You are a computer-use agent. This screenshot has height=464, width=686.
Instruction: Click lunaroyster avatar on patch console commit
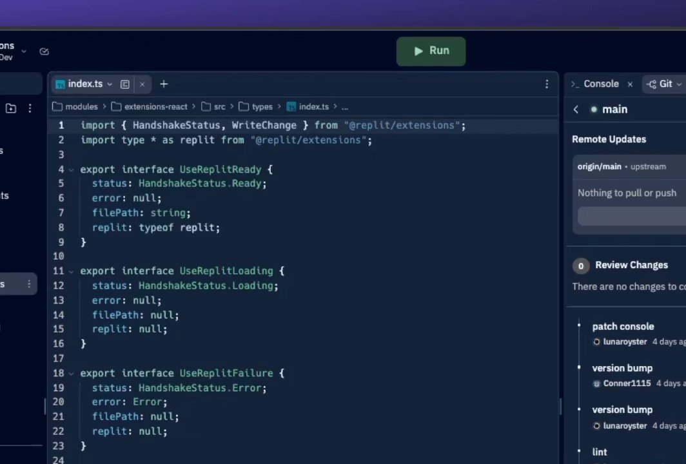point(596,342)
